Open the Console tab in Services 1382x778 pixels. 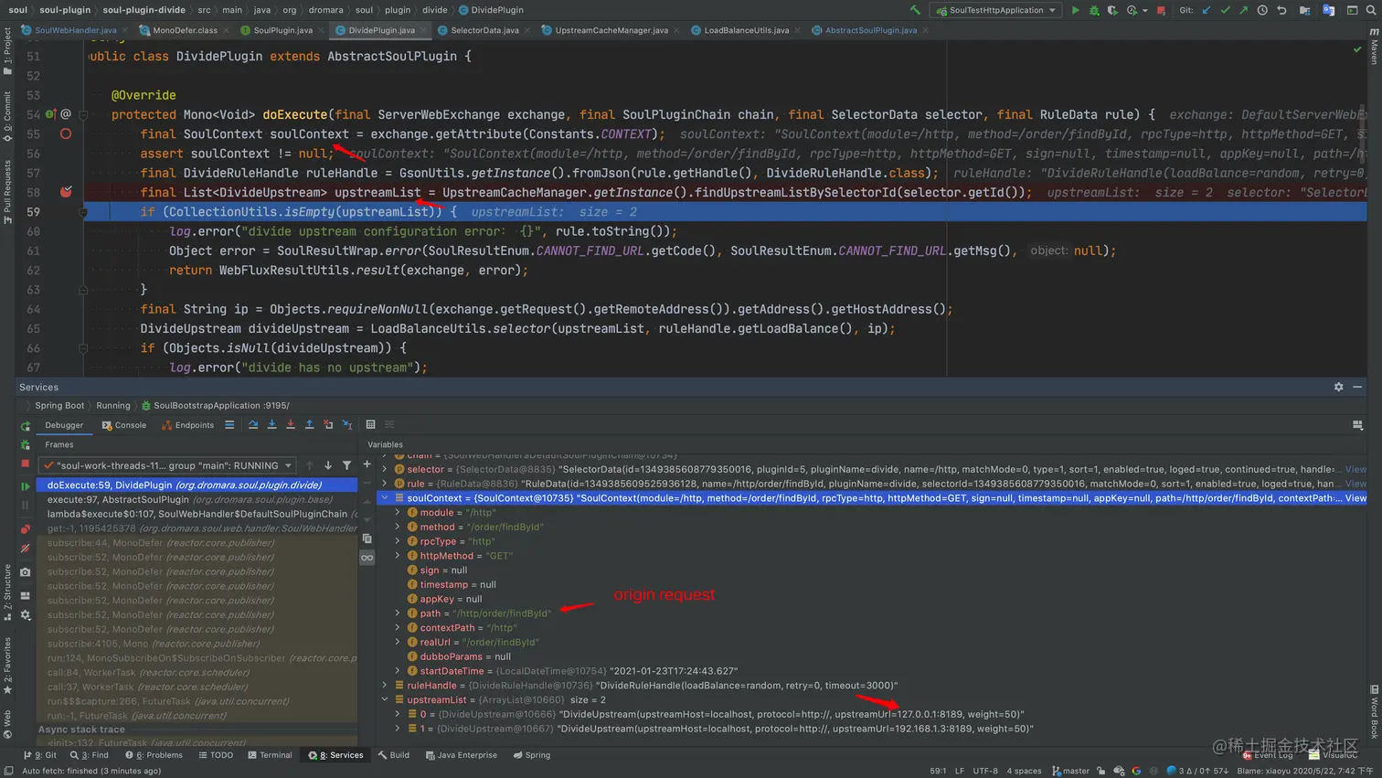click(x=124, y=425)
